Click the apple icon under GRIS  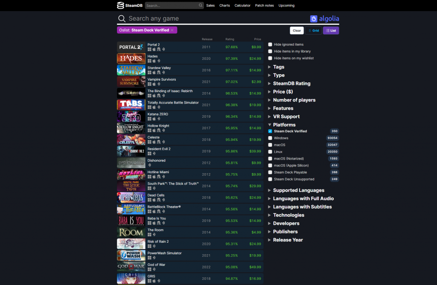154,281
